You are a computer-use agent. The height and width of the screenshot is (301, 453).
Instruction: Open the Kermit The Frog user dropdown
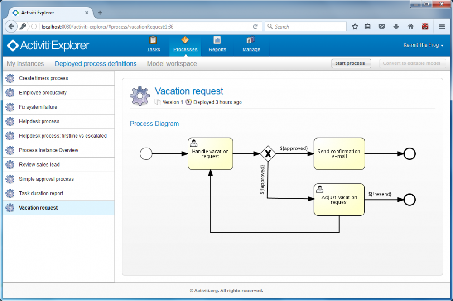pyautogui.click(x=423, y=45)
